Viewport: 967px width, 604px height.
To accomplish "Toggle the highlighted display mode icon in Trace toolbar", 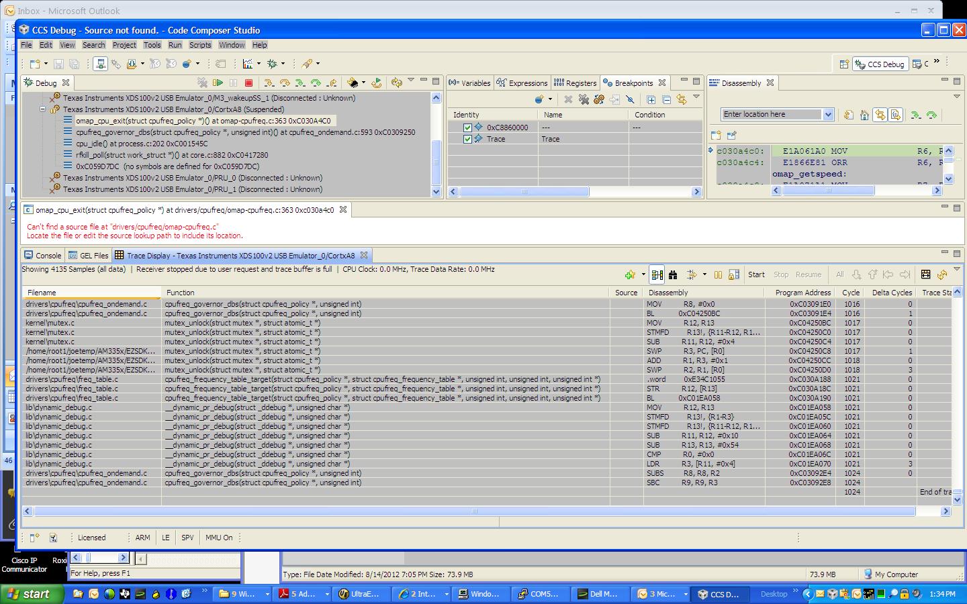I will [x=657, y=274].
